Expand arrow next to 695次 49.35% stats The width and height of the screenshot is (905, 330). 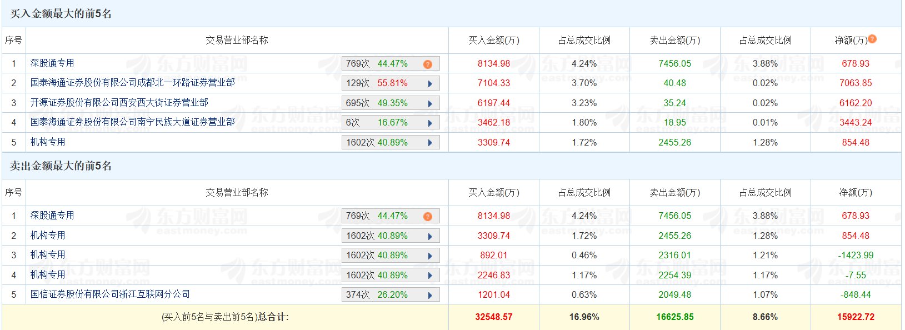pos(430,104)
